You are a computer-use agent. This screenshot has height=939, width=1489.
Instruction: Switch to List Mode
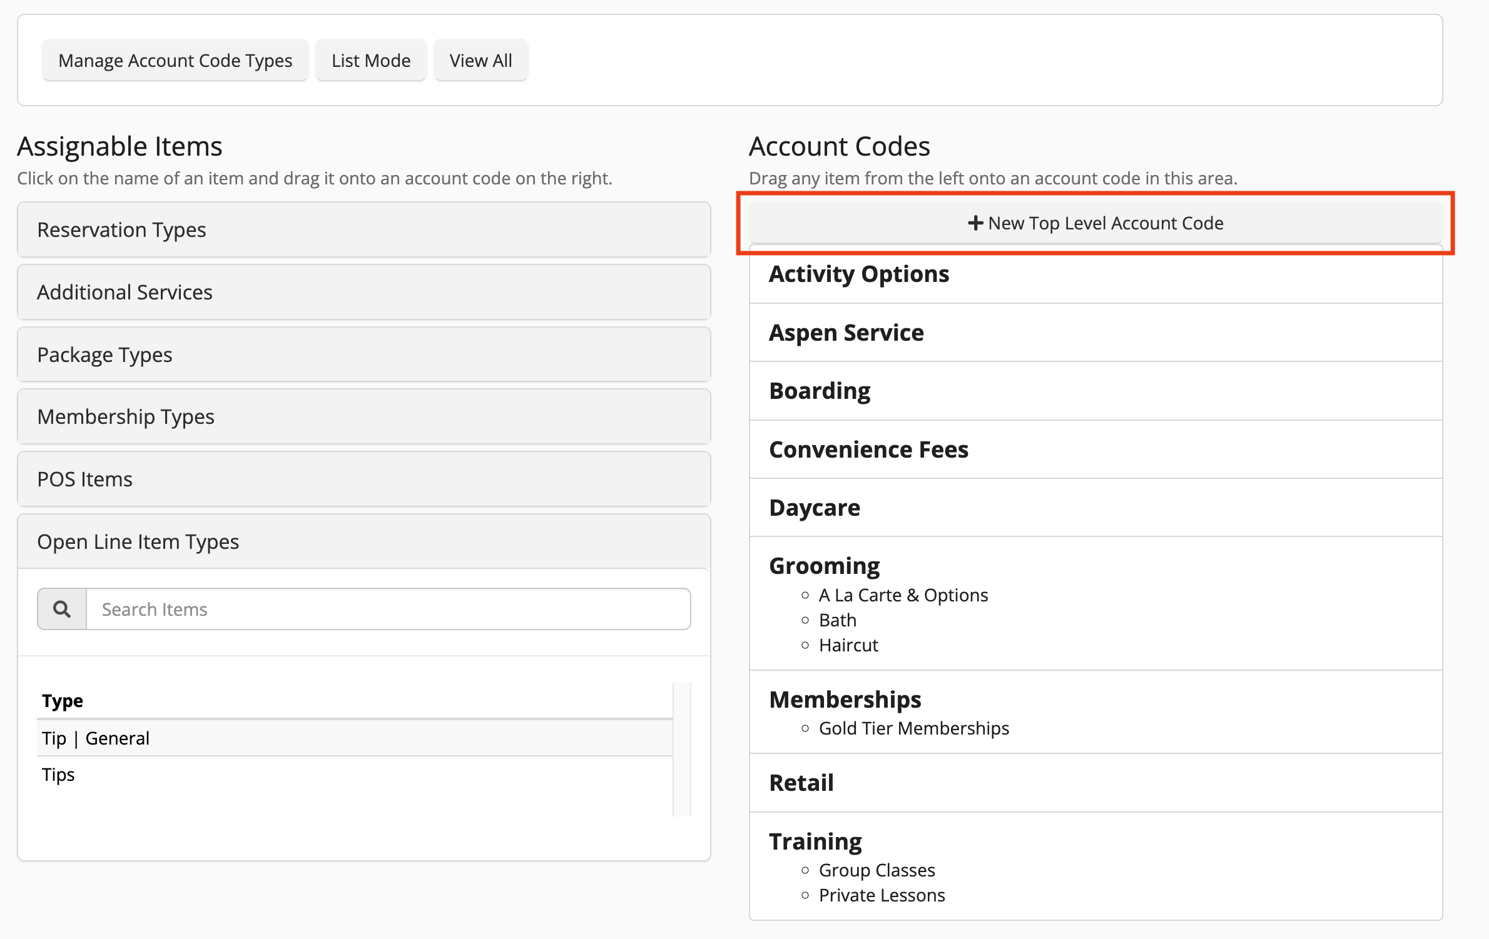click(371, 61)
